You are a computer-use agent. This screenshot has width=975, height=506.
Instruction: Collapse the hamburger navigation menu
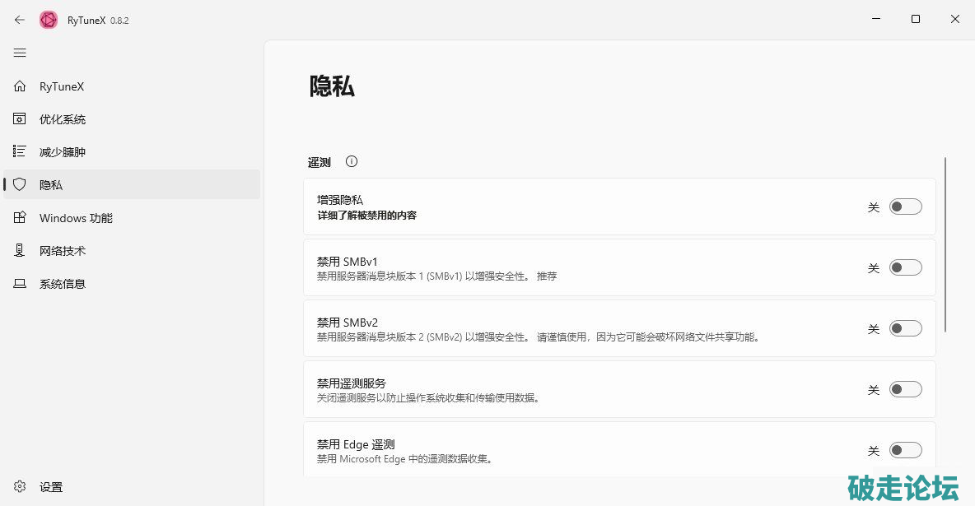point(20,53)
